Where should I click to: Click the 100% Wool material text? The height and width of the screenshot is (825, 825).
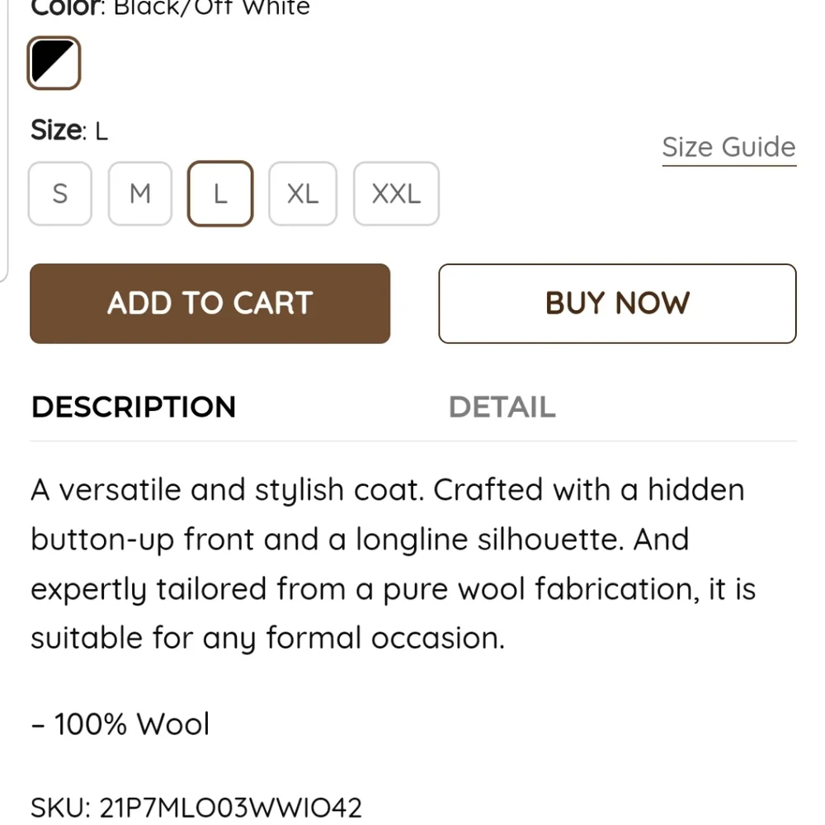[120, 724]
